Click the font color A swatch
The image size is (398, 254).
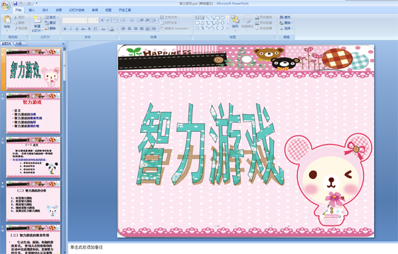(x=112, y=29)
